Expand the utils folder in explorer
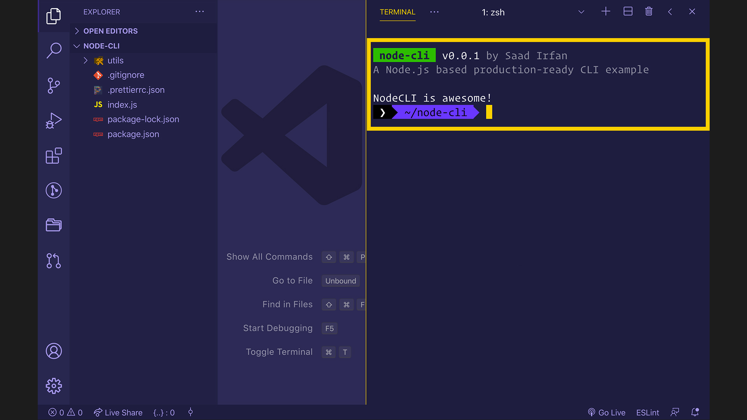This screenshot has width=747, height=420. [x=86, y=60]
